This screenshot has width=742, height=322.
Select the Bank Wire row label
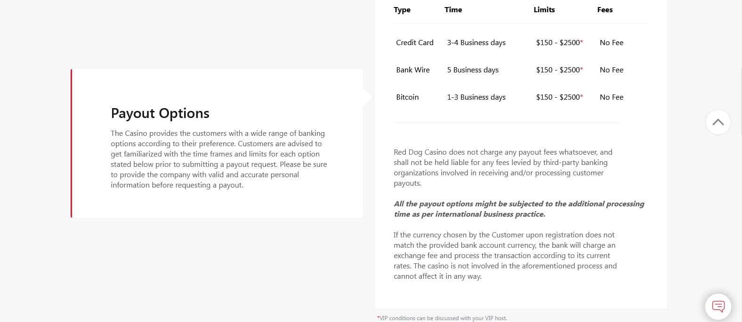(412, 70)
